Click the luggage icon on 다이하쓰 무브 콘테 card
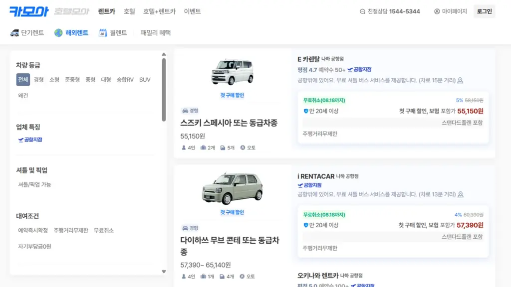511x287 pixels. coord(203,277)
